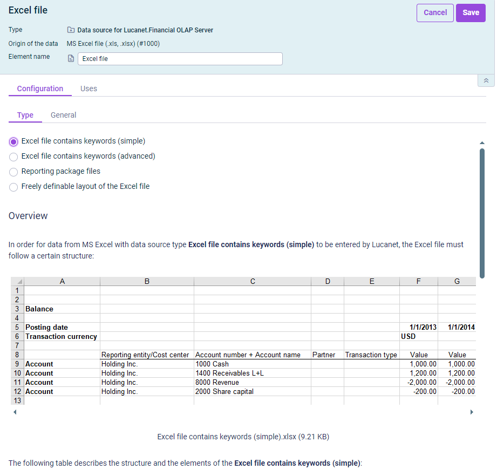This screenshot has height=476, width=497.
Task: Click the row 13 header in the spreadsheet
Action: click(17, 400)
